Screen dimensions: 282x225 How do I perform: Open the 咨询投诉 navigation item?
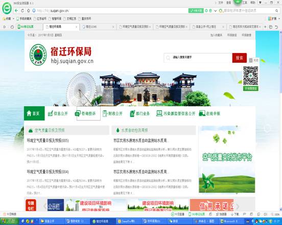(85, 113)
